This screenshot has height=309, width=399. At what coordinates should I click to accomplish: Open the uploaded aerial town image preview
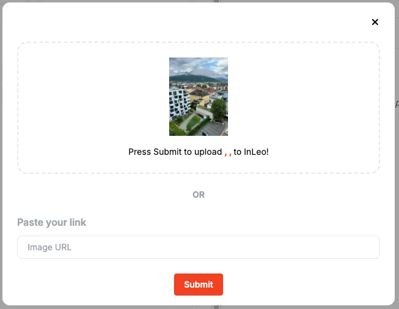tap(199, 97)
